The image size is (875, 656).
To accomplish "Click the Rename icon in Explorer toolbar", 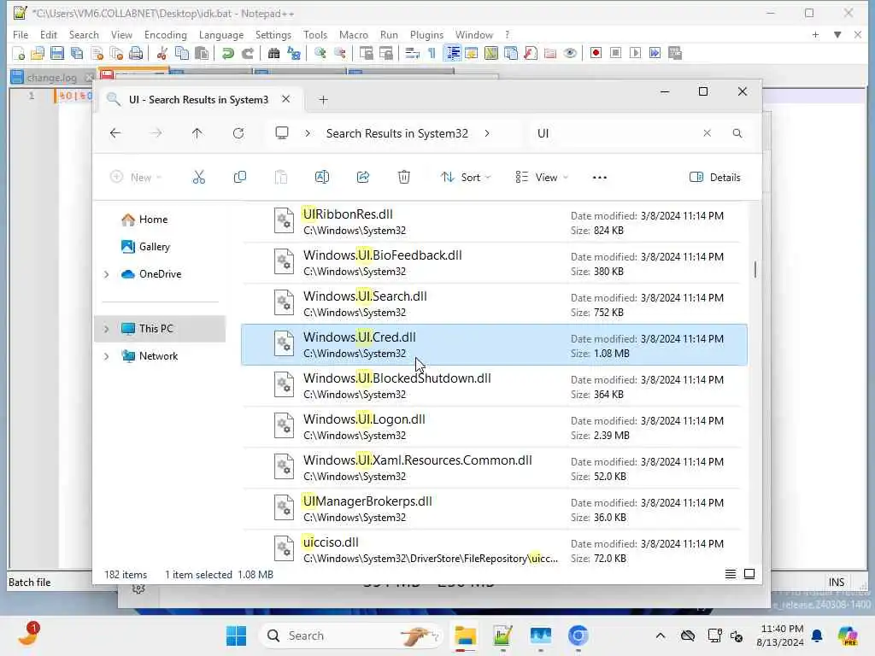I will pyautogui.click(x=322, y=178).
